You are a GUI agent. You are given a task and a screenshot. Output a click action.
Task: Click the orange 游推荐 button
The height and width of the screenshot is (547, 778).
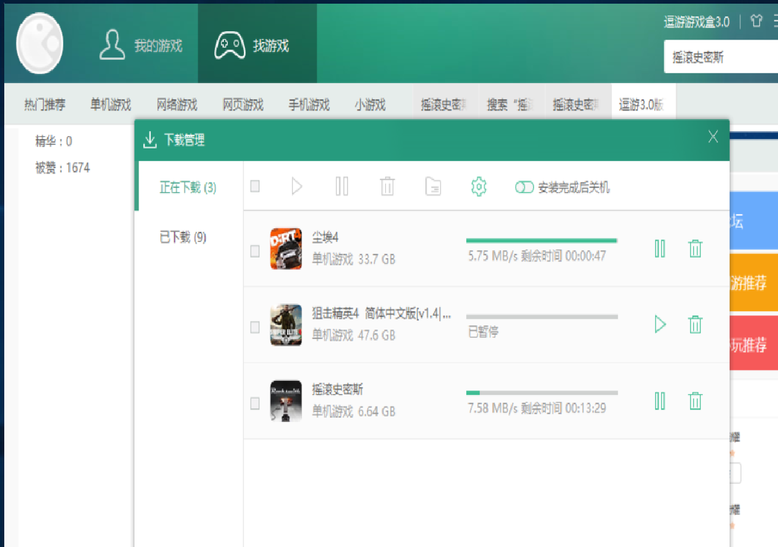[x=754, y=282]
